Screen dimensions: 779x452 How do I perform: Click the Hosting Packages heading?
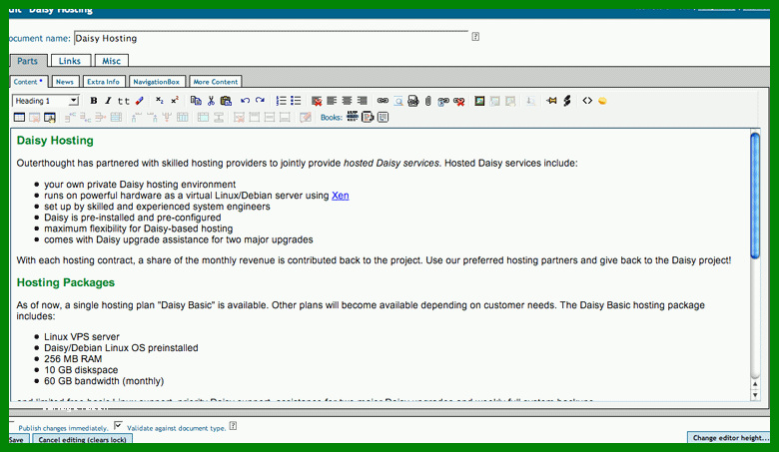(x=66, y=282)
